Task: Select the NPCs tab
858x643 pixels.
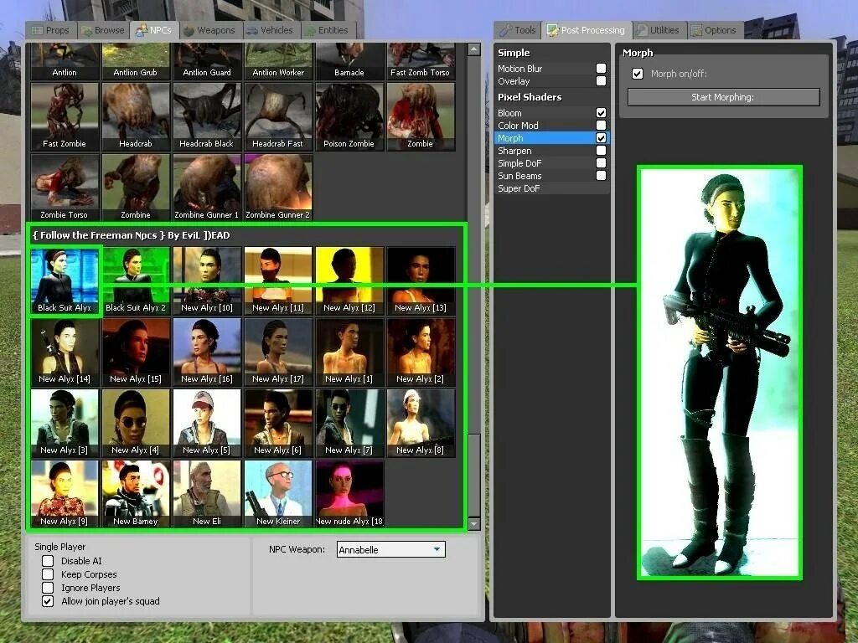Action: pos(154,30)
